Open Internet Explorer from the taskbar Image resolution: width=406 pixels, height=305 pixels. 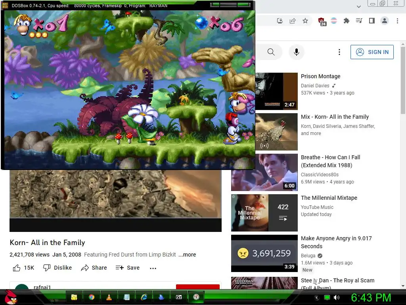(x=144, y=297)
